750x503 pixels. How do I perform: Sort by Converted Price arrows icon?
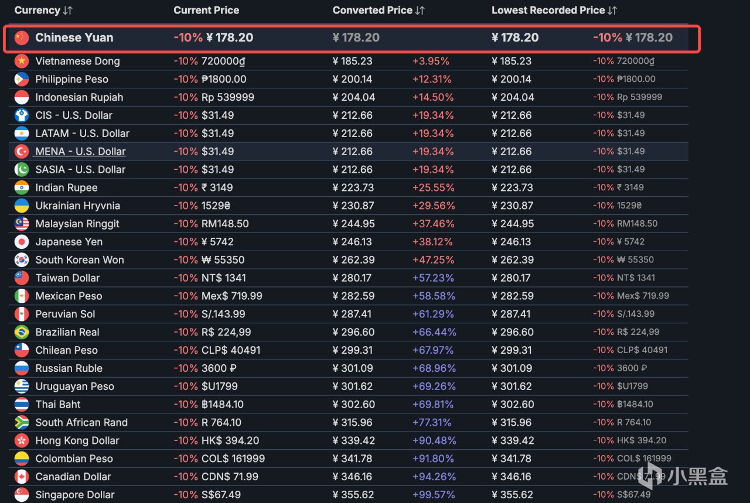(x=420, y=11)
